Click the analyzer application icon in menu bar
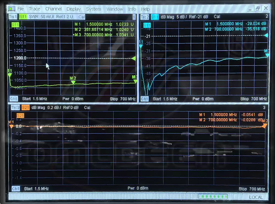The image size is (275, 204). coord(12,9)
